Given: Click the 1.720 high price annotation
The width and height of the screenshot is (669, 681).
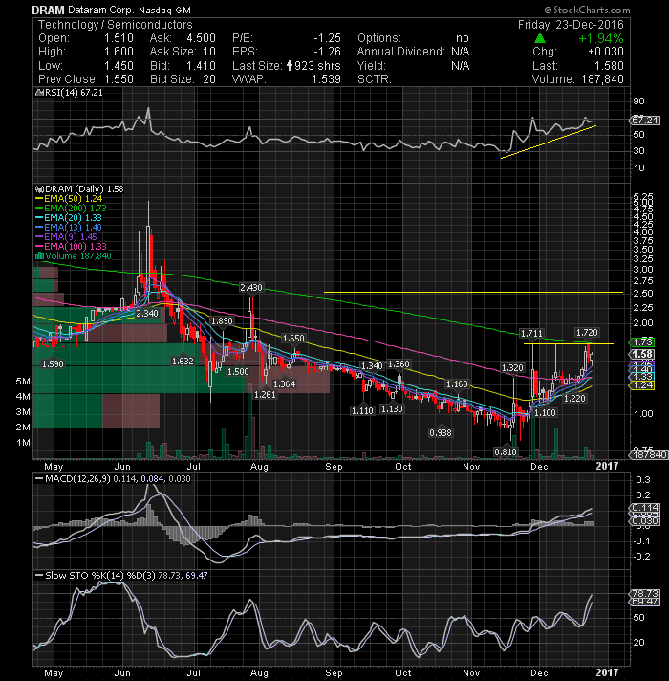Looking at the screenshot, I should coord(587,332).
